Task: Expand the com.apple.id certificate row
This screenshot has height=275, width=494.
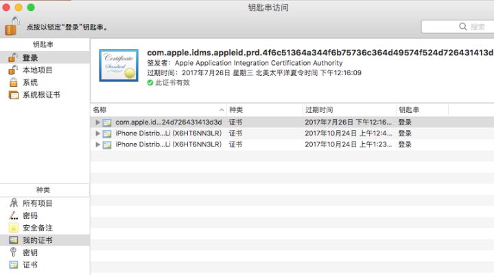Action: click(98, 122)
